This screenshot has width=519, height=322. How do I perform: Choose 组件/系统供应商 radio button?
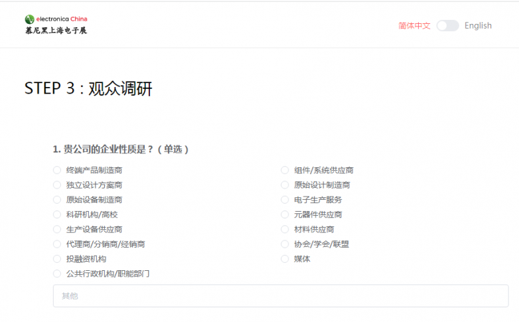[285, 171]
